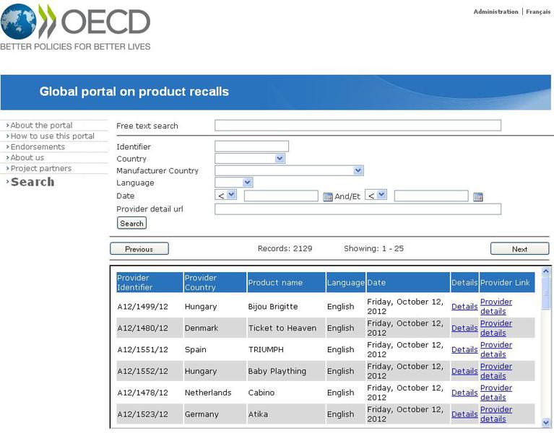Viewport: 554px width, 433px height.
Task: Open Provider details for A12/1551/12
Action: (x=496, y=350)
